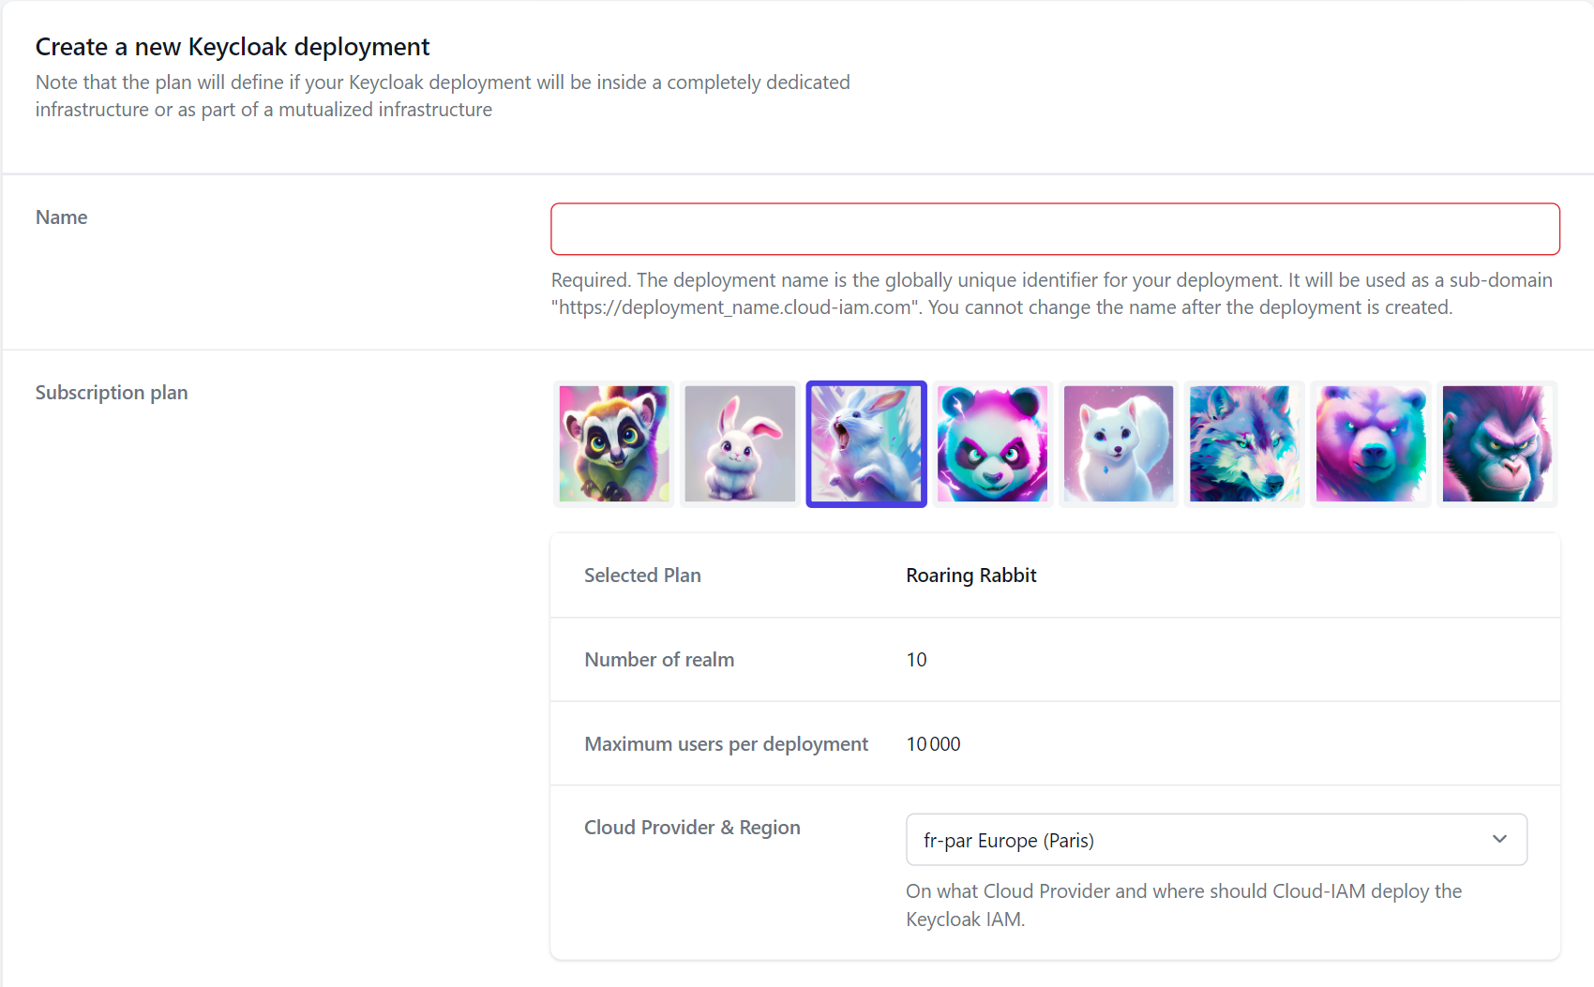Select the Roaring Rabbit plan image

tap(866, 443)
